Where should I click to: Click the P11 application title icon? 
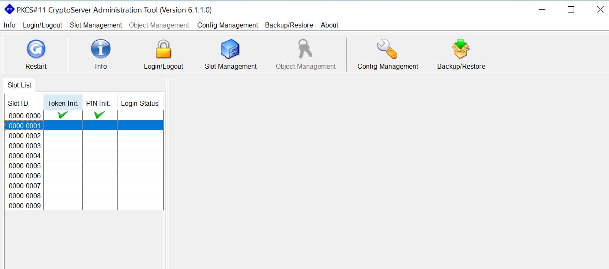(x=9, y=9)
